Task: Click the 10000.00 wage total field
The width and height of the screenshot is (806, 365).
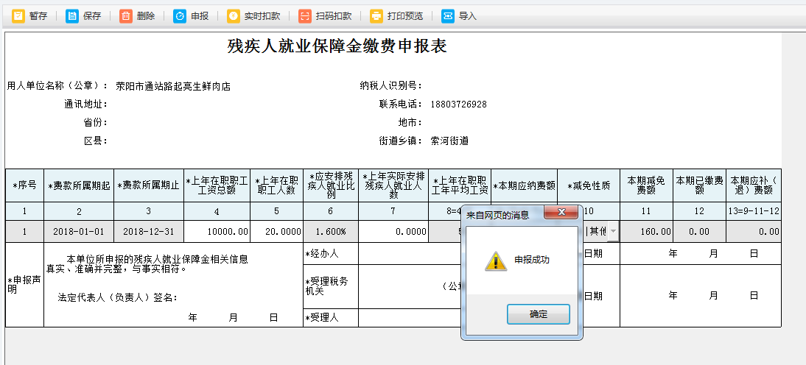Action: tap(217, 232)
